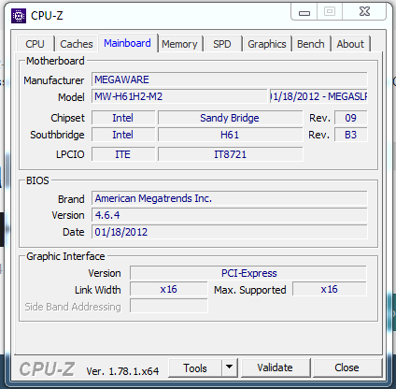This screenshot has height=389, width=396.
Task: Switch to the CPU tab
Action: click(35, 44)
